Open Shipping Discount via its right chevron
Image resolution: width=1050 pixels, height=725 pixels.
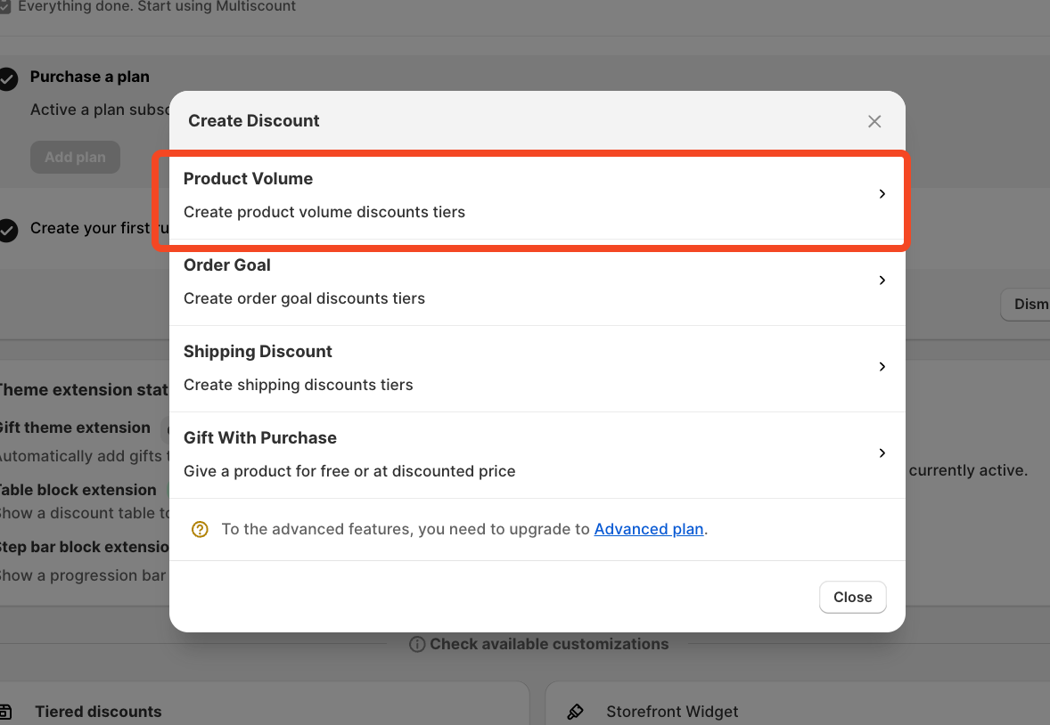pyautogui.click(x=882, y=367)
